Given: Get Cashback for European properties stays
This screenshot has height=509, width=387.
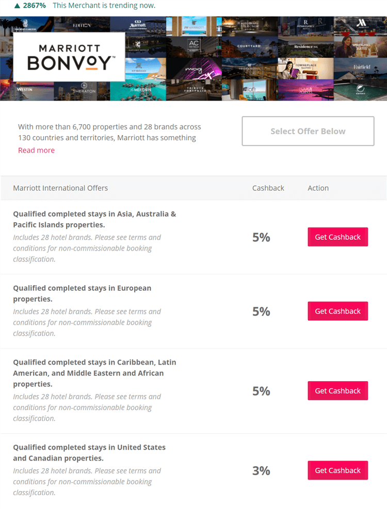Looking at the screenshot, I should pyautogui.click(x=337, y=311).
